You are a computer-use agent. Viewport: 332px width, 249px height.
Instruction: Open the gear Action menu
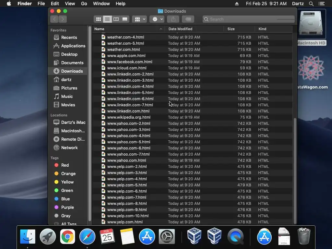pos(157,19)
